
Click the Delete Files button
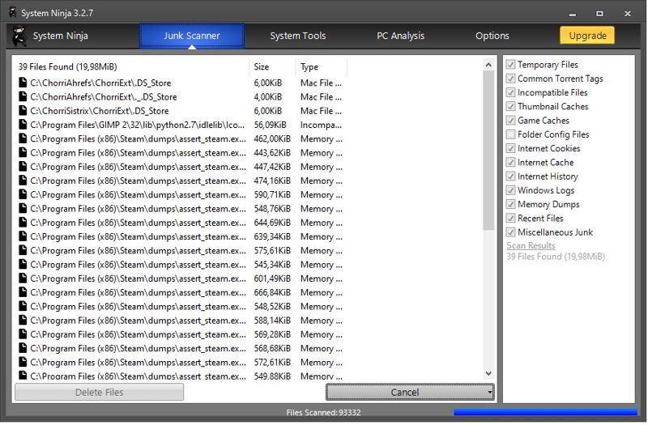99,393
